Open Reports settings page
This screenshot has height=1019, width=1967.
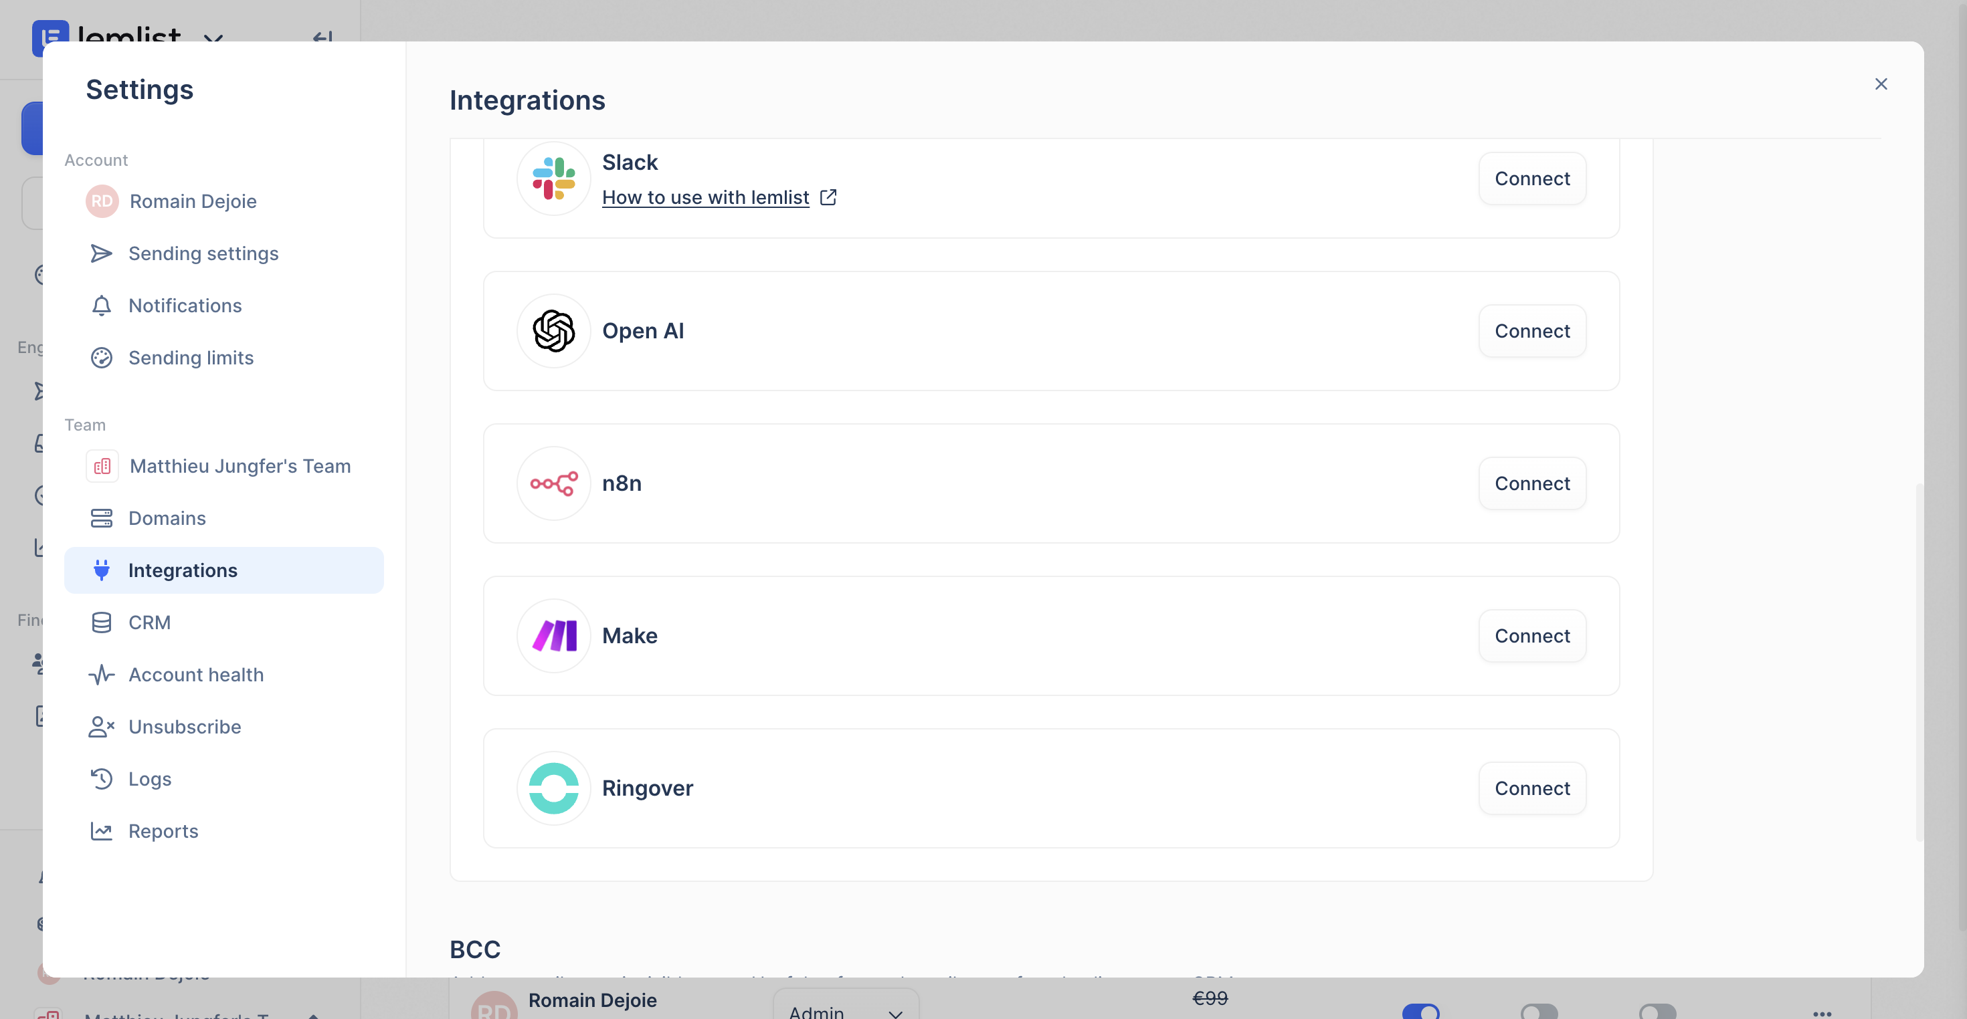pyautogui.click(x=223, y=830)
